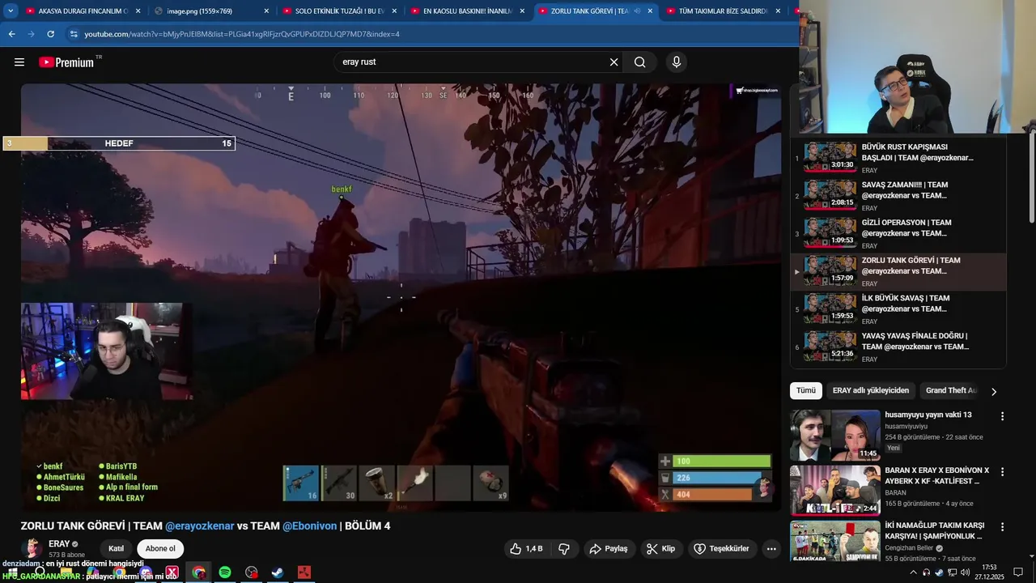The width and height of the screenshot is (1036, 583).
Task: Switch to TÜM TAKIMLAR BİZE SALDIRDI tab
Action: click(x=723, y=11)
